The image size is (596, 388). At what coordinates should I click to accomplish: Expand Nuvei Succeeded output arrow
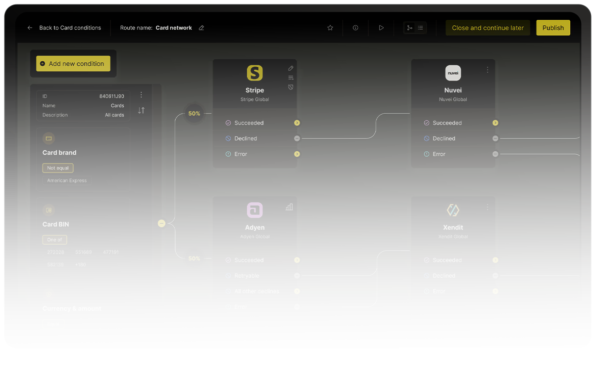pyautogui.click(x=495, y=123)
